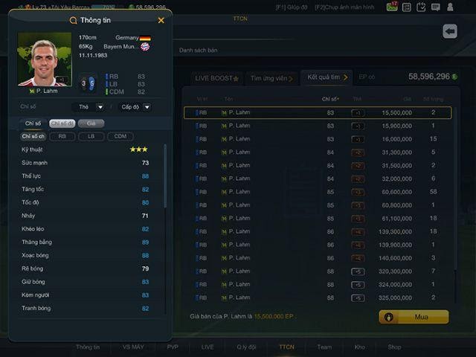Open the profile person icon in the top bar
This screenshot has height=357, width=476.
[450, 7]
